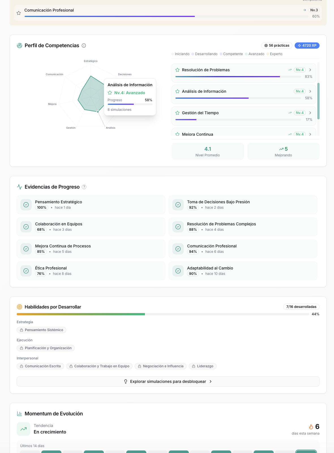Click the top Comunicación Profesional 60% progress bar
The width and height of the screenshot is (334, 453).
pyautogui.click(x=167, y=16)
